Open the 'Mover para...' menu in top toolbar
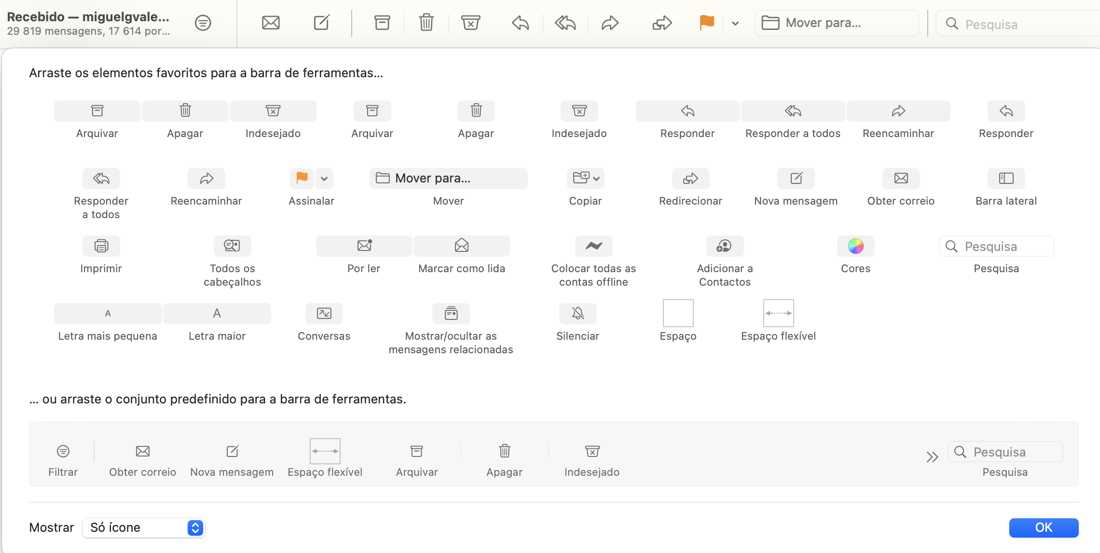 (x=837, y=23)
